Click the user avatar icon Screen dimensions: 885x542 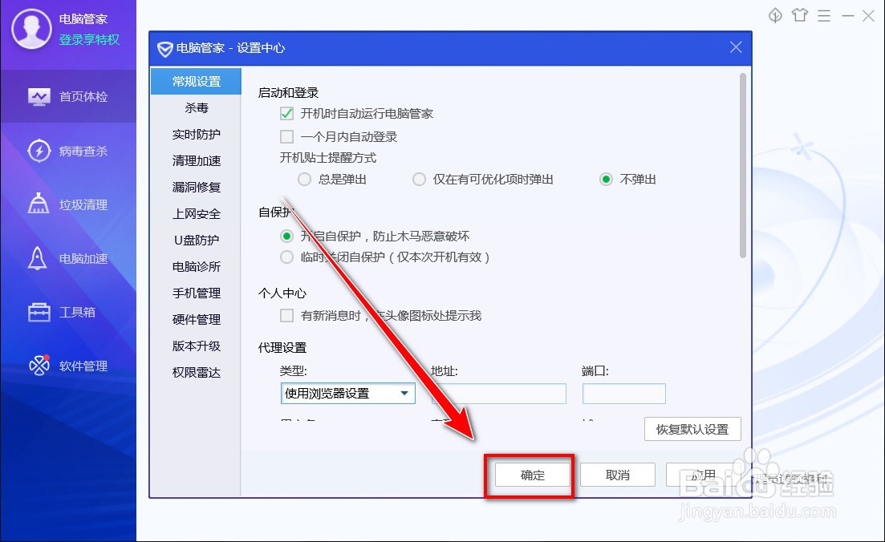31,29
